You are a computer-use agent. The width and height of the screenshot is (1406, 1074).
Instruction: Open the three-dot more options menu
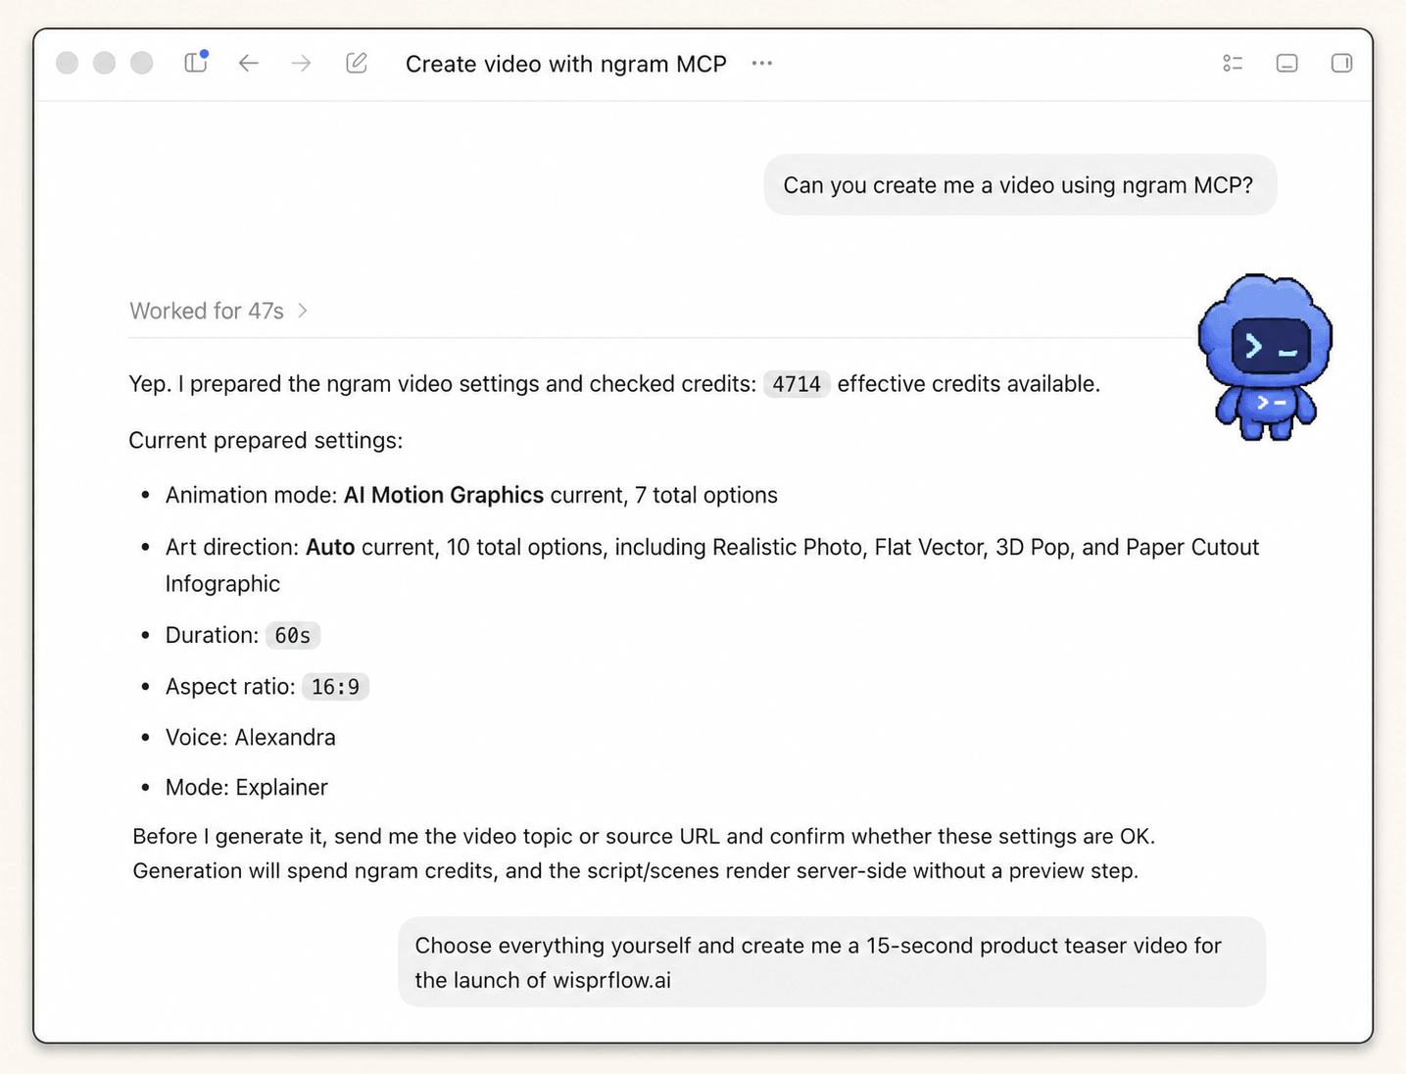click(x=762, y=63)
